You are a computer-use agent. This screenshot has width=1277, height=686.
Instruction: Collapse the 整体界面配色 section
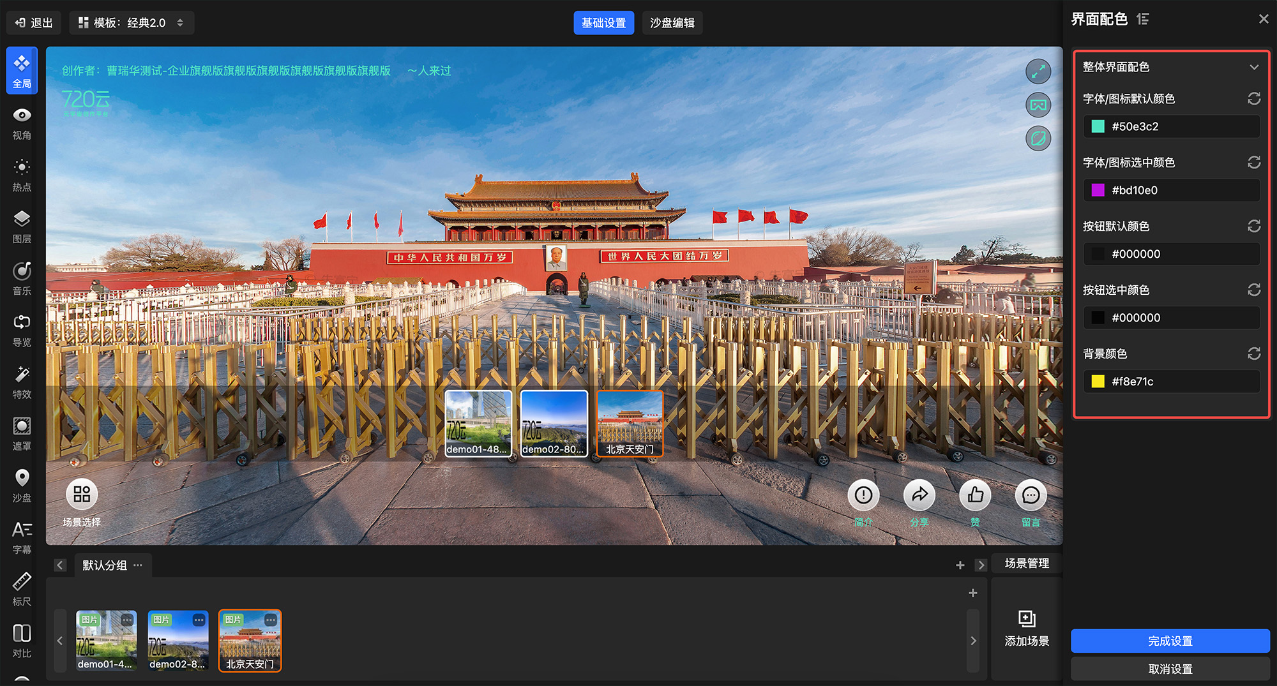(1254, 67)
